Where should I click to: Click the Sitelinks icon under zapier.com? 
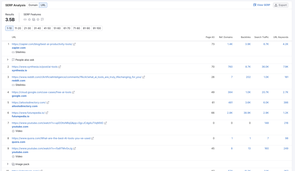pyautogui.click(x=13, y=52)
